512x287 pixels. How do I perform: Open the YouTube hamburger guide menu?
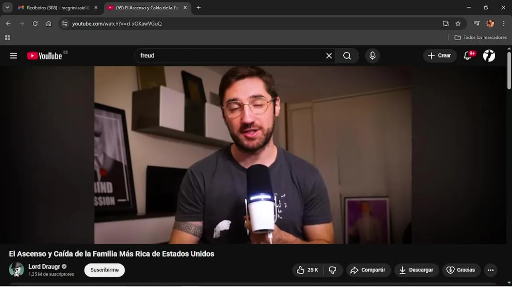click(14, 56)
